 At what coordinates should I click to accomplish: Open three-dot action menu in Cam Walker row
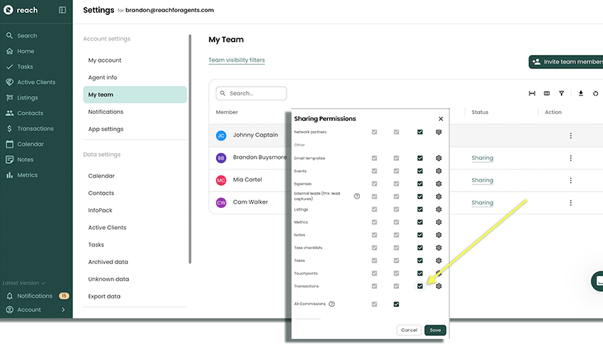(570, 203)
